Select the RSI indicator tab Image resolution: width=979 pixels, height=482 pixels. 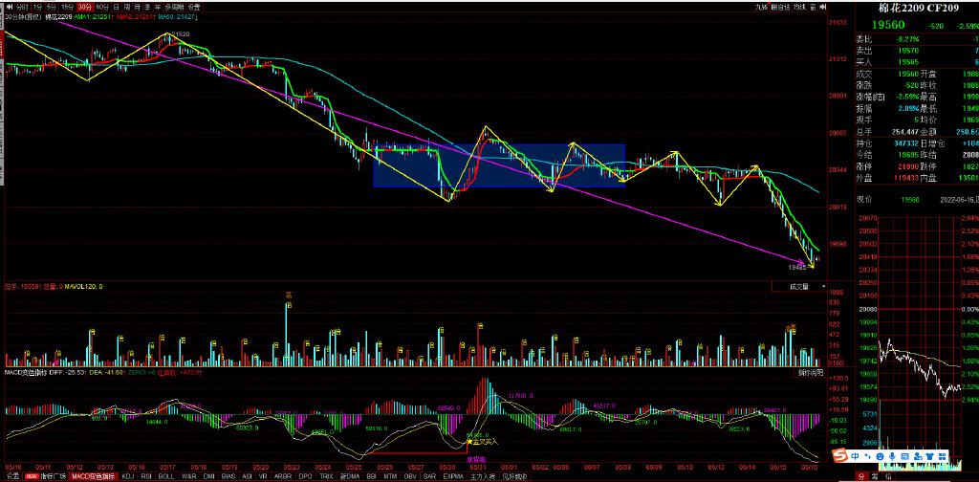[x=146, y=476]
